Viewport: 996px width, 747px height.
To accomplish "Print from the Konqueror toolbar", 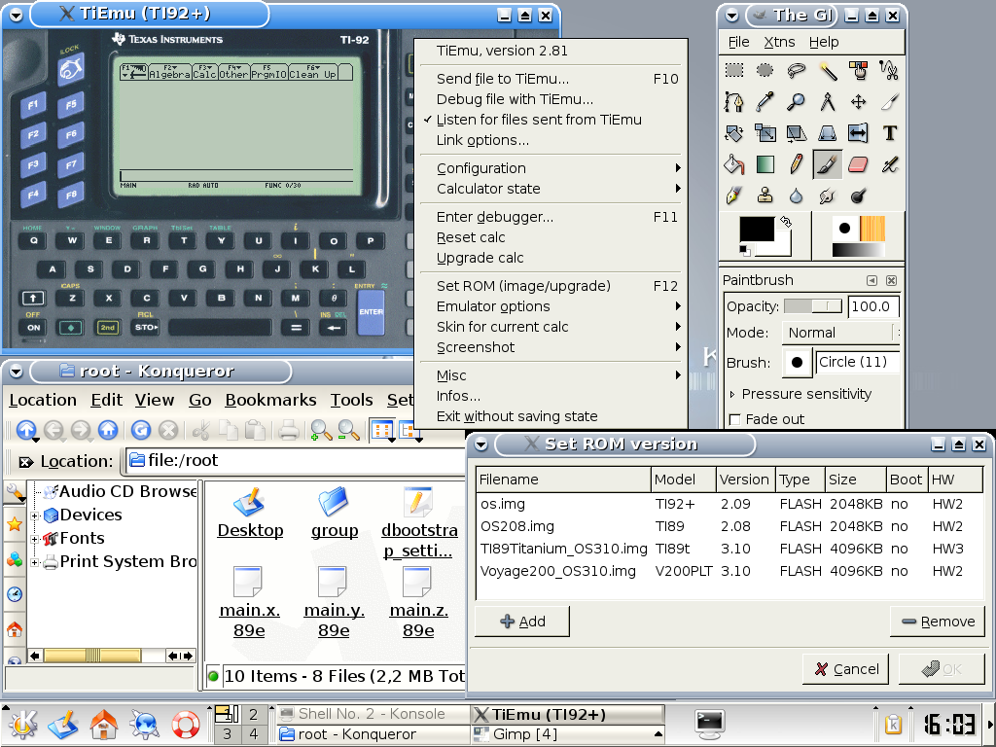I will click(288, 431).
